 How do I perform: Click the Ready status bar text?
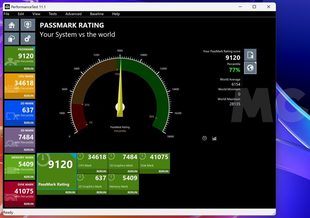(8, 212)
